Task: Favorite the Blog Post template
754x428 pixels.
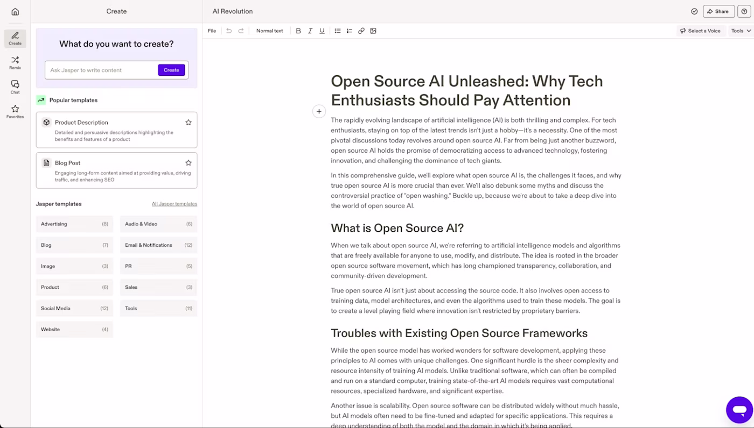Action: (x=188, y=162)
